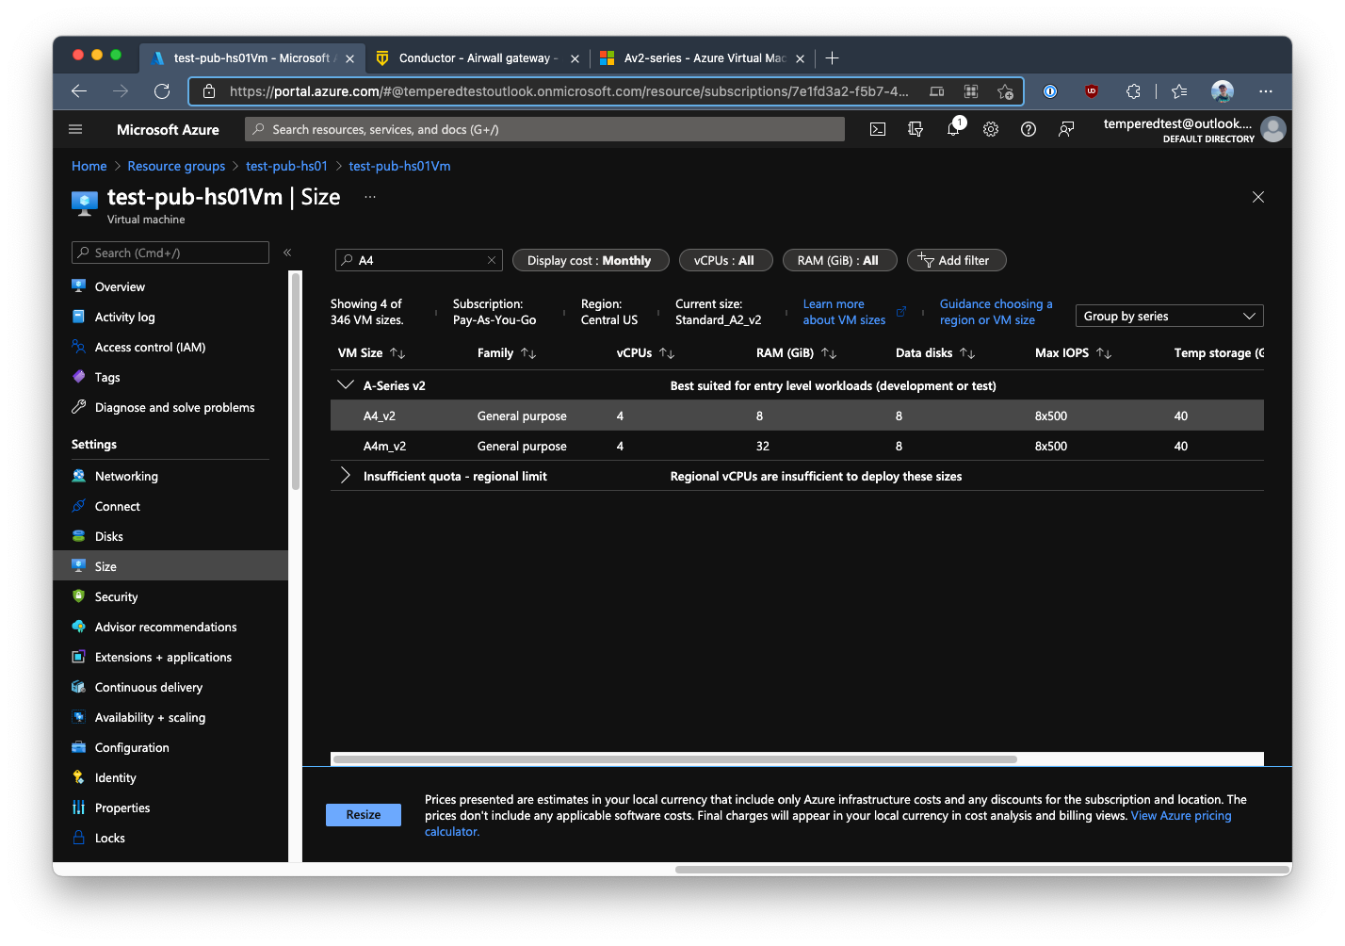Open Azure Cloud Shell icon
This screenshot has width=1345, height=946.
tap(878, 129)
